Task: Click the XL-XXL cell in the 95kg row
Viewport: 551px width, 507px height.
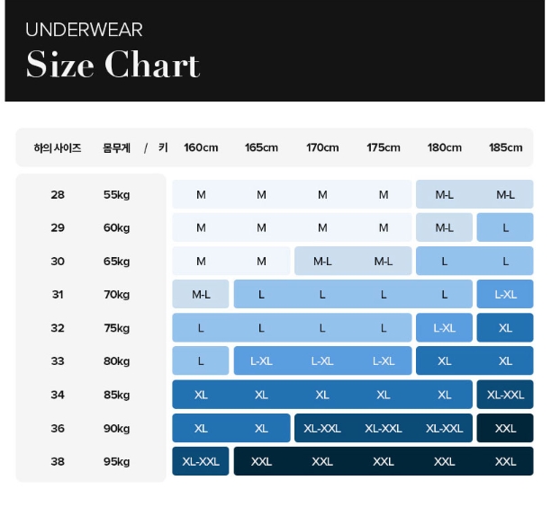Action: [x=201, y=461]
